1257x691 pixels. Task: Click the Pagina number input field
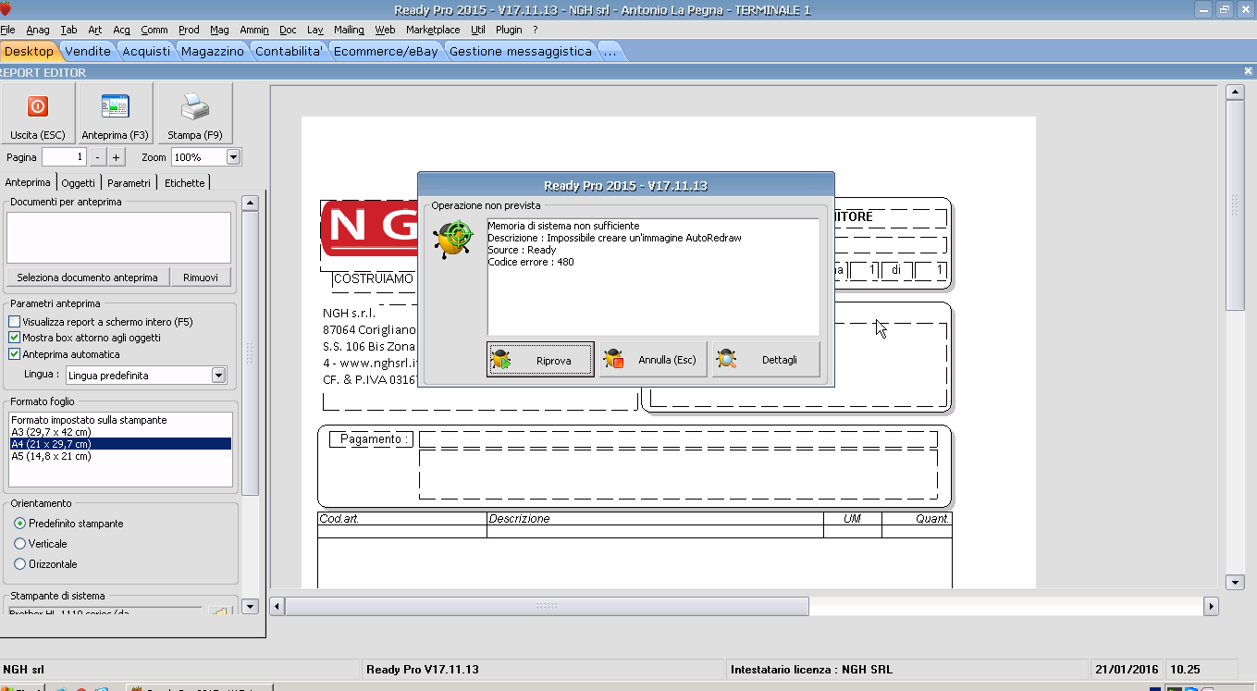click(x=65, y=157)
